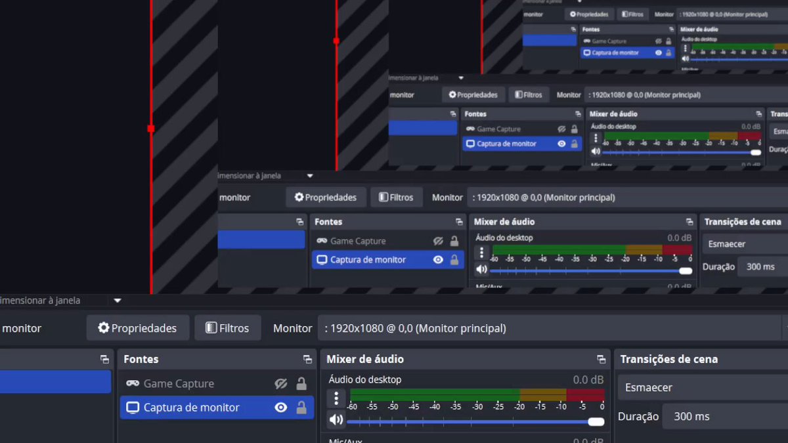The height and width of the screenshot is (443, 788).
Task: Mute main Áudio do desktop with the speaker icon
Action: point(336,420)
